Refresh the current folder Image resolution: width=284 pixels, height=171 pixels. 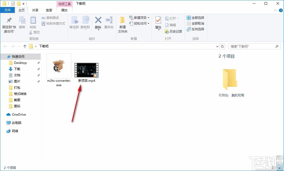pyautogui.click(x=223, y=47)
